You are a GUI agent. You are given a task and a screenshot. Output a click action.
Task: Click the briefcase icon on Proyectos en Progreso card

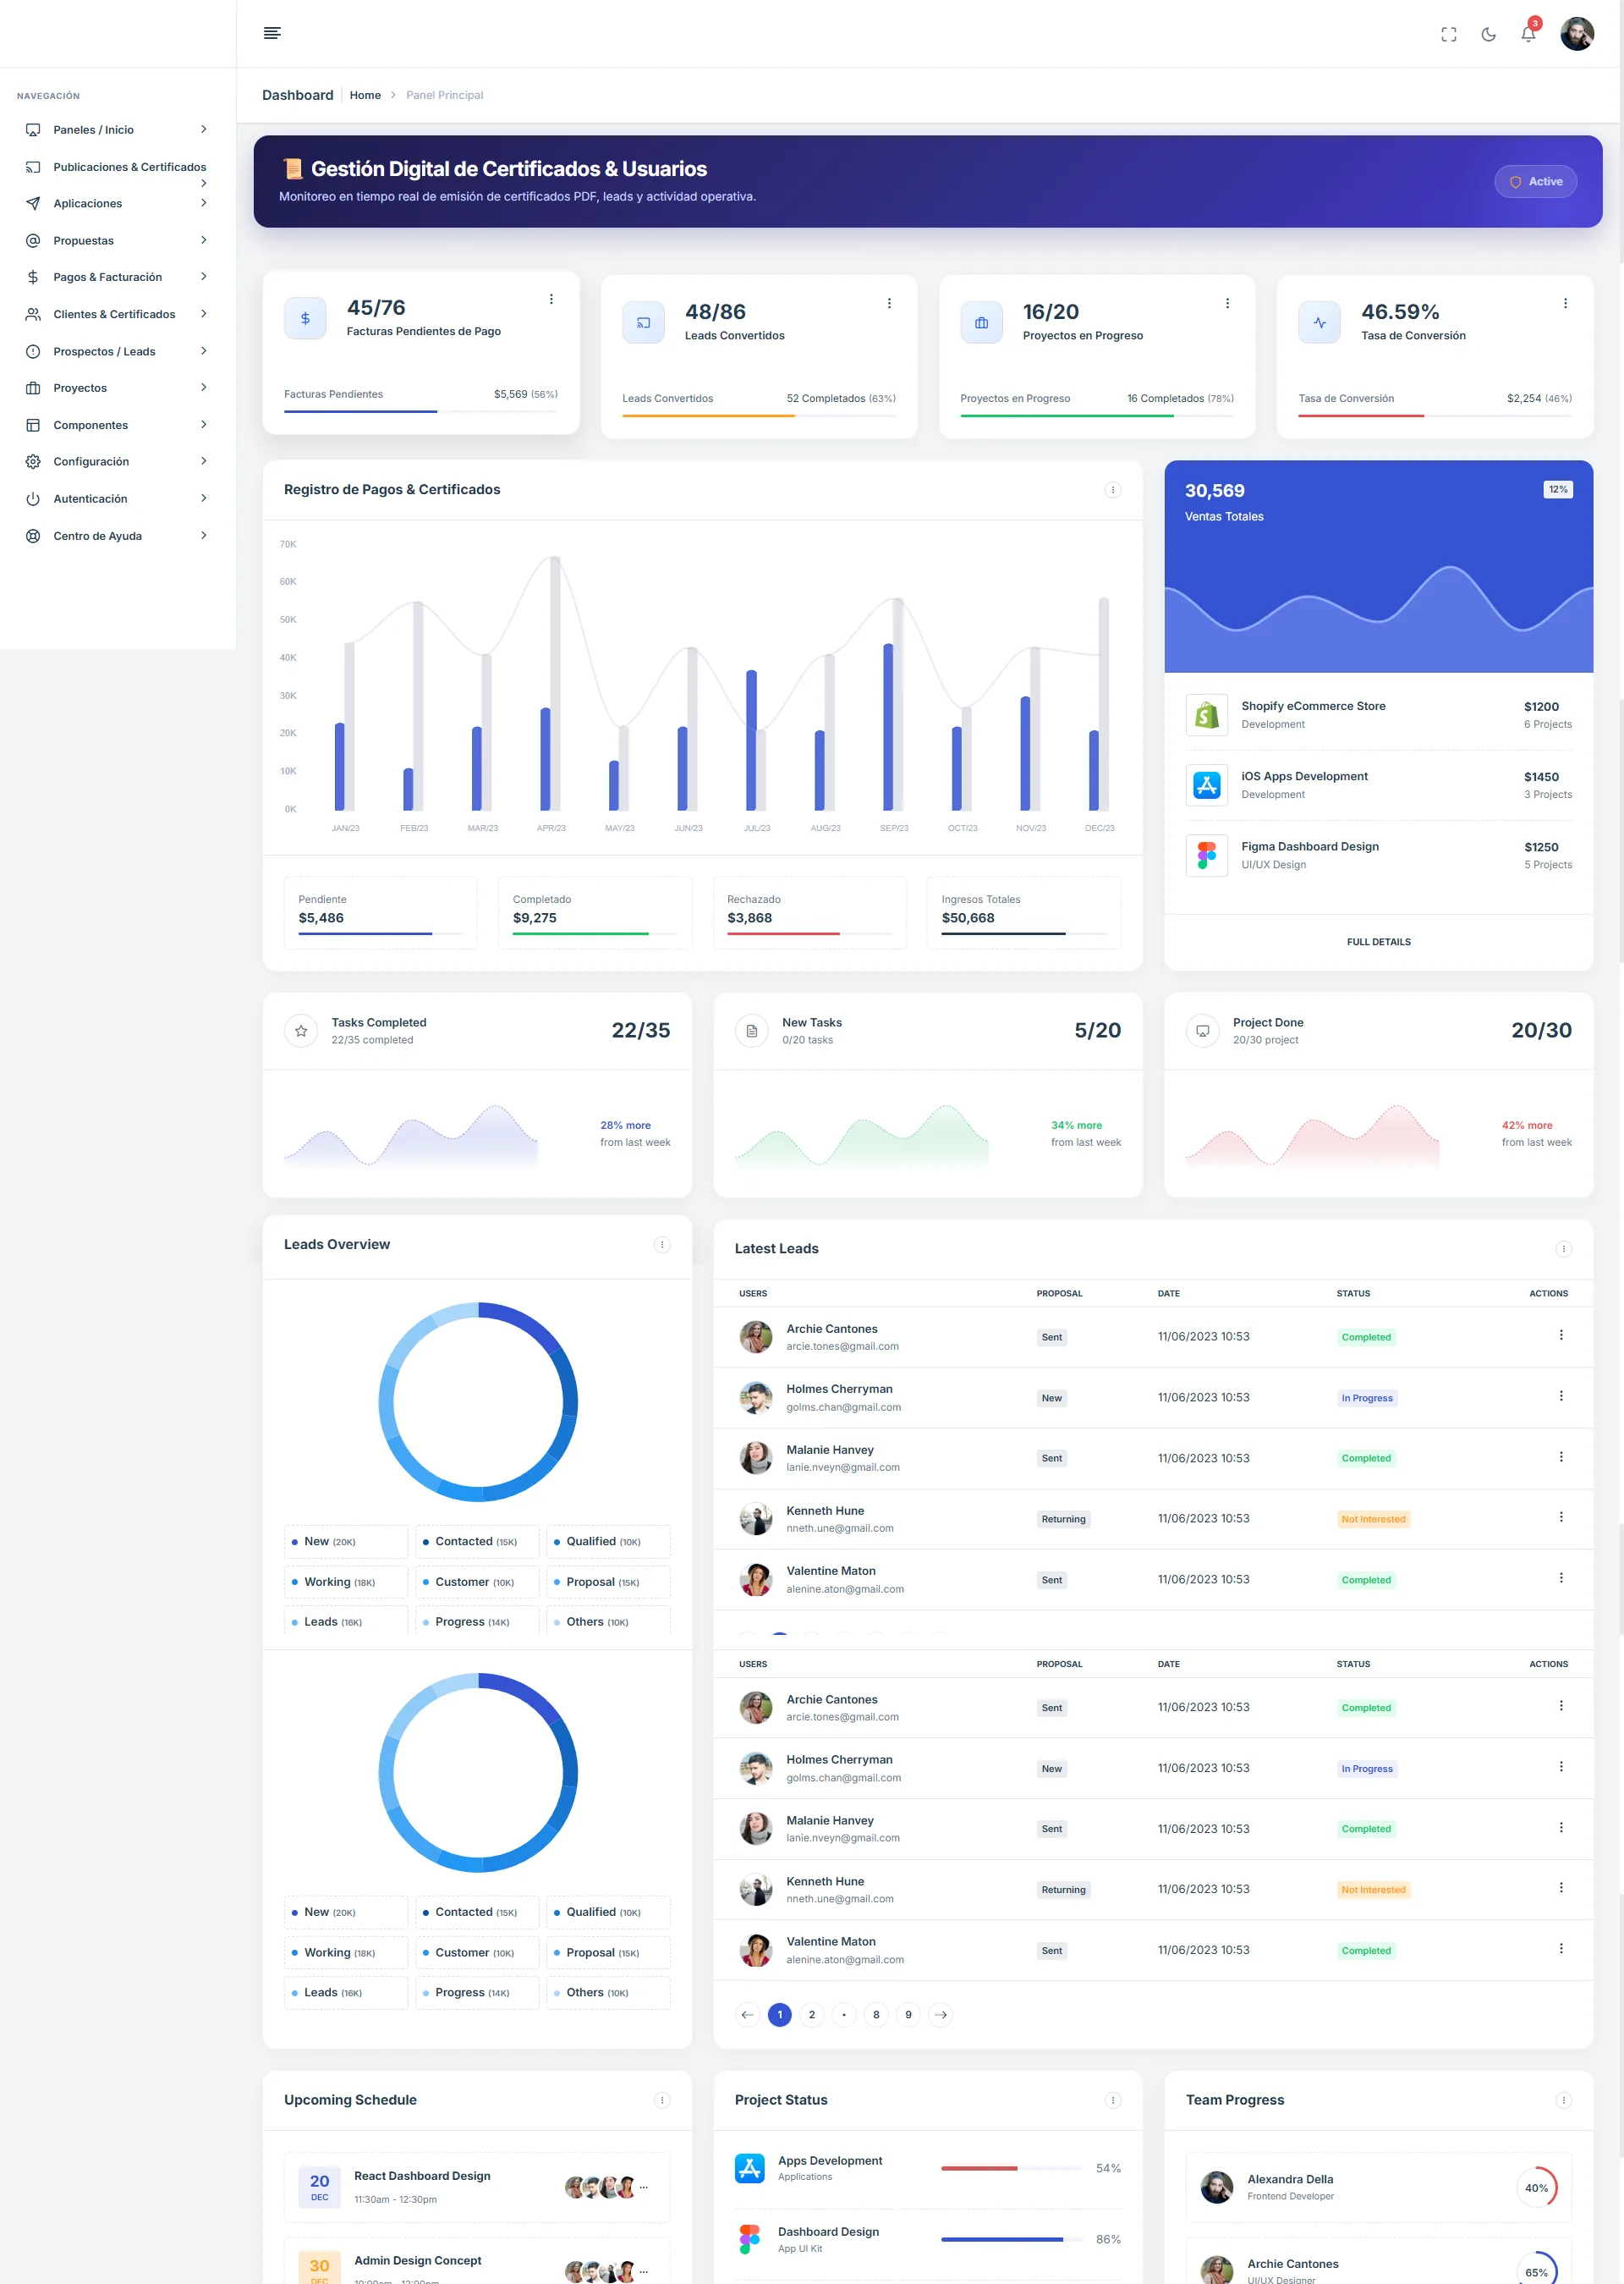click(981, 322)
